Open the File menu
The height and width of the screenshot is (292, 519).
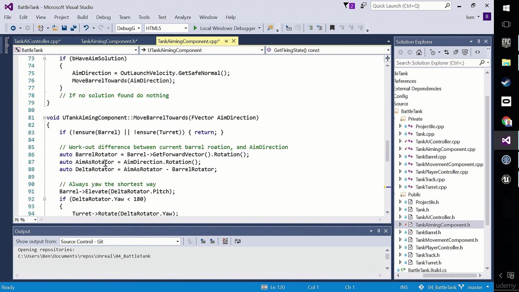[x=8, y=17]
